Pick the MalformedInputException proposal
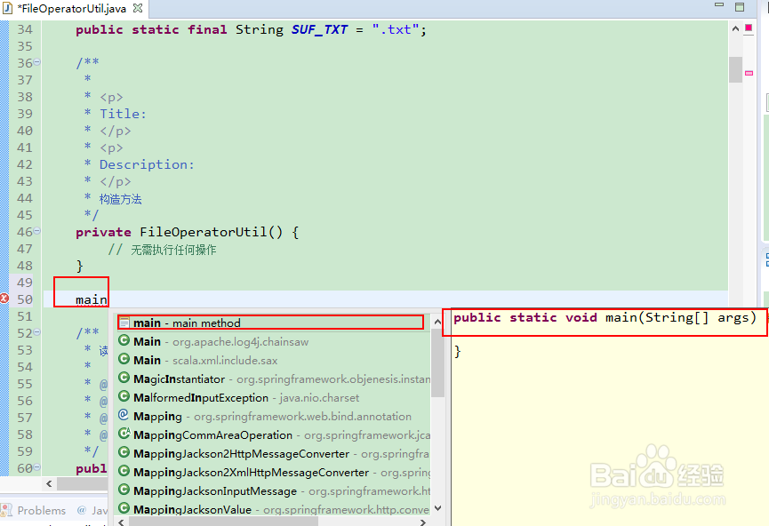 [274, 397]
